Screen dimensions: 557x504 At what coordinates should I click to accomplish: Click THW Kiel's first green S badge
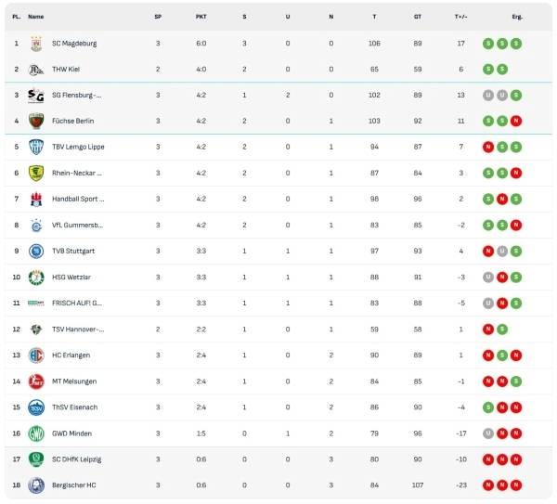(488, 70)
